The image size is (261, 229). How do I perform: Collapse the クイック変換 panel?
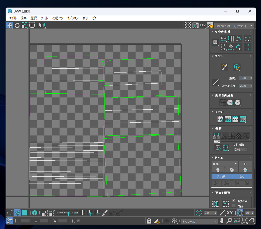(x=213, y=31)
